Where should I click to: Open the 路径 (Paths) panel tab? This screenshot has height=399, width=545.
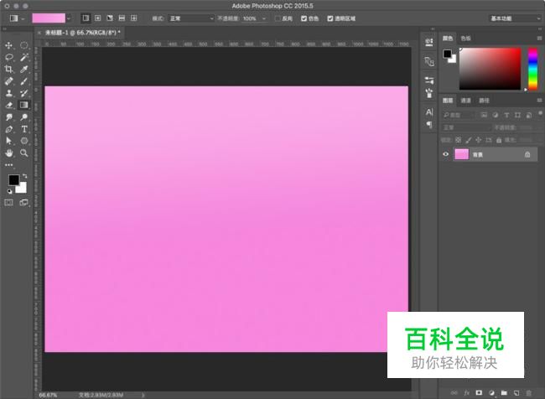(x=484, y=100)
